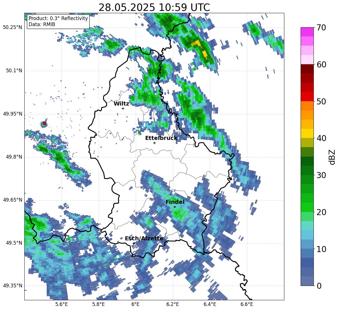The width and height of the screenshot is (339, 310).
Task: Click the 50.25°N latitude label
Action: (x=13, y=28)
